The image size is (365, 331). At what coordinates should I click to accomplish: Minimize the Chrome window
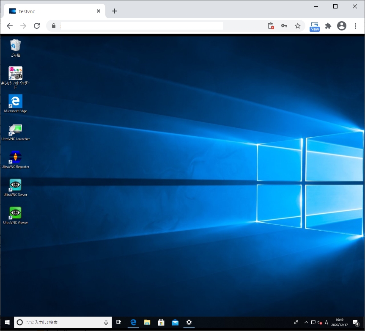(316, 6)
